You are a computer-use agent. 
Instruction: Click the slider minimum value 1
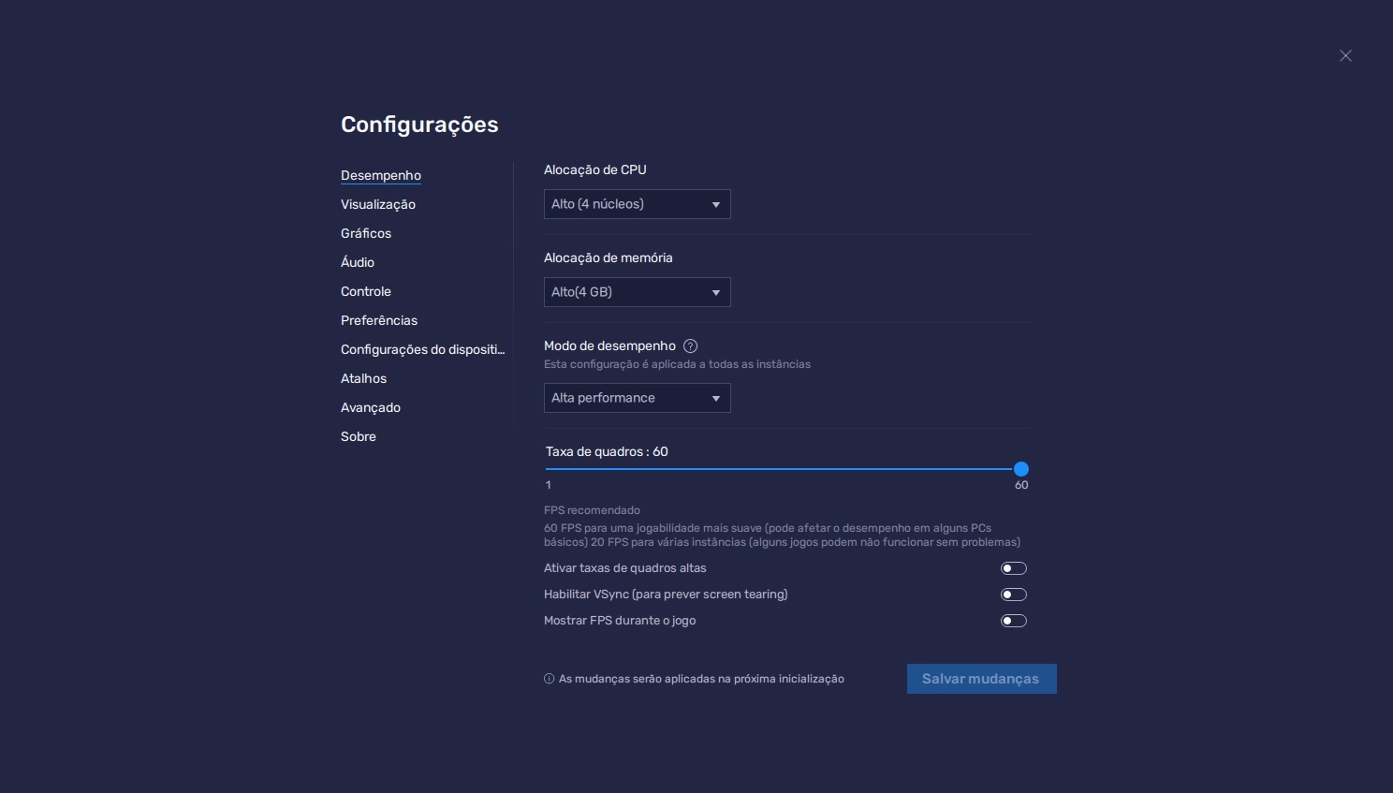coord(549,485)
